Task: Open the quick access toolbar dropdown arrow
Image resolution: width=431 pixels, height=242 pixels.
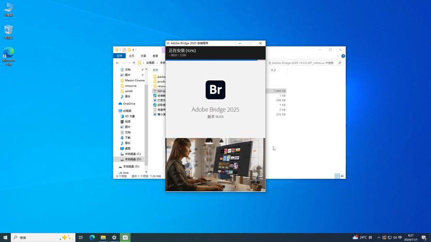Action: coord(133,50)
